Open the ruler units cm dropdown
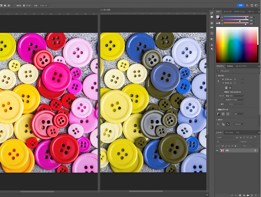The image size is (261, 197). click(239, 114)
